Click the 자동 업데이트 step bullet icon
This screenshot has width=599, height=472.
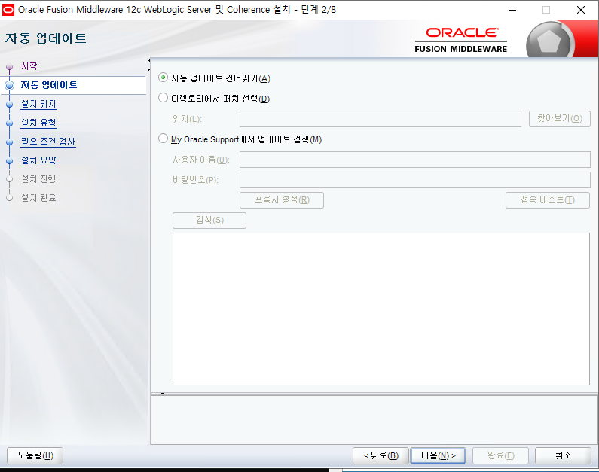click(10, 85)
